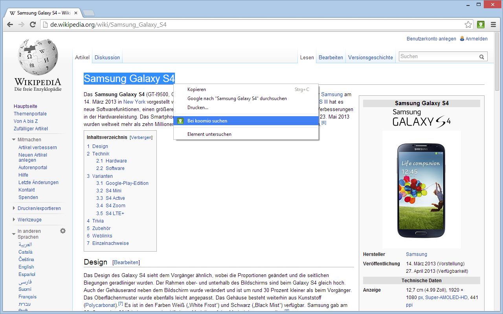Select Kopieren in the context menu

pyautogui.click(x=246, y=89)
